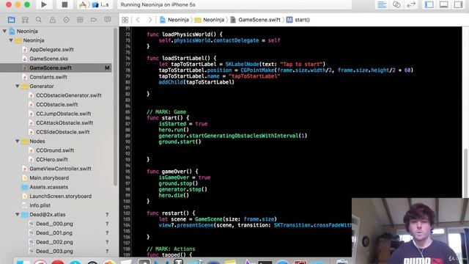Viewport: 469px width, 264px height.
Task: Open the symbol navigator tab
Action: point(25,20)
